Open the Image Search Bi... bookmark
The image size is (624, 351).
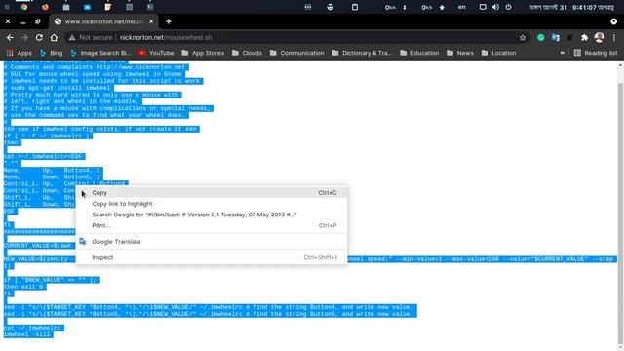tap(100, 53)
